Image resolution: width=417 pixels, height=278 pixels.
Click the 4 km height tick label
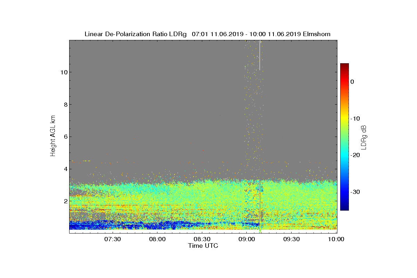tap(65, 169)
